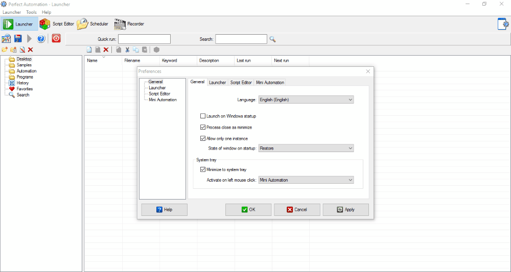Click in the Search input field

(241, 39)
